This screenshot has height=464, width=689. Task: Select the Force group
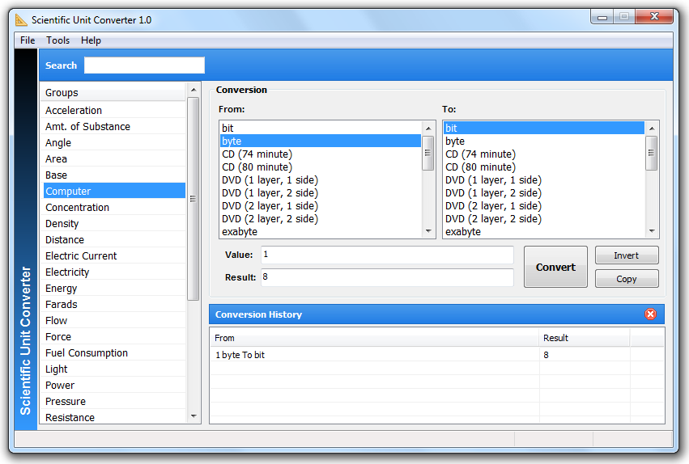pyautogui.click(x=114, y=337)
